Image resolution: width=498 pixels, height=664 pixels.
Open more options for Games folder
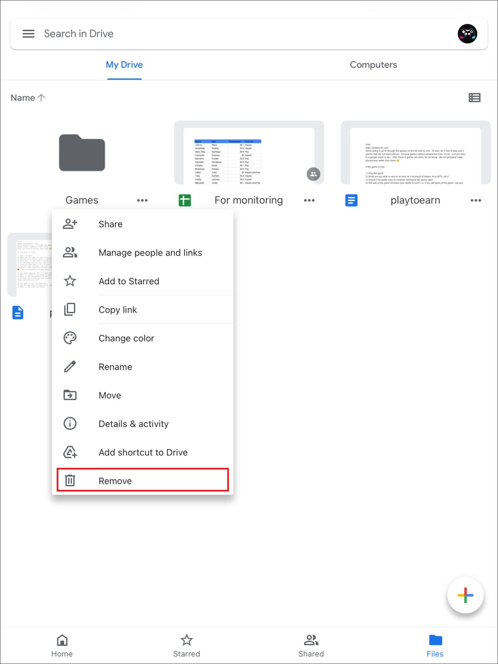pyautogui.click(x=142, y=200)
